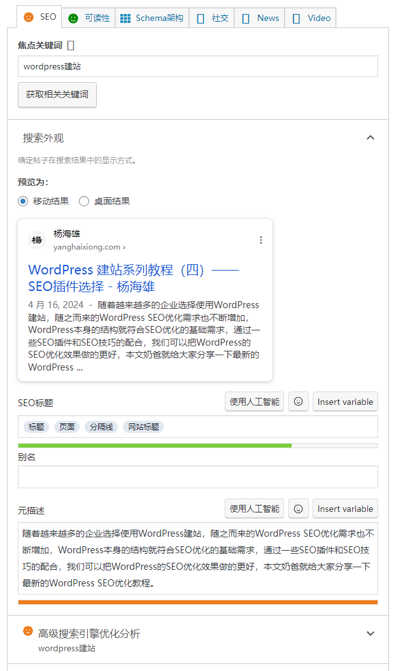This screenshot has width=410, height=671.
Task: Switch to the 可读性 tab
Action: [x=88, y=18]
